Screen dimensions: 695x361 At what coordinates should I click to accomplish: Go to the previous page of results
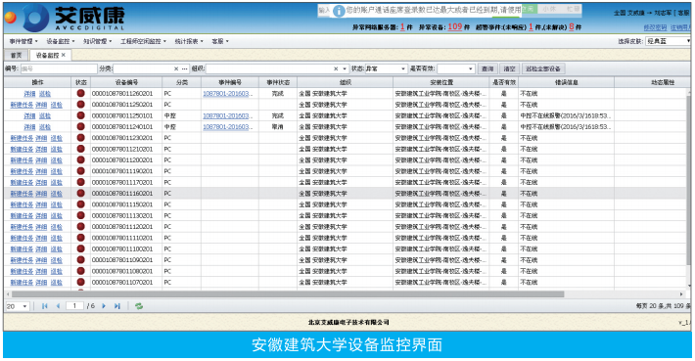(x=58, y=306)
